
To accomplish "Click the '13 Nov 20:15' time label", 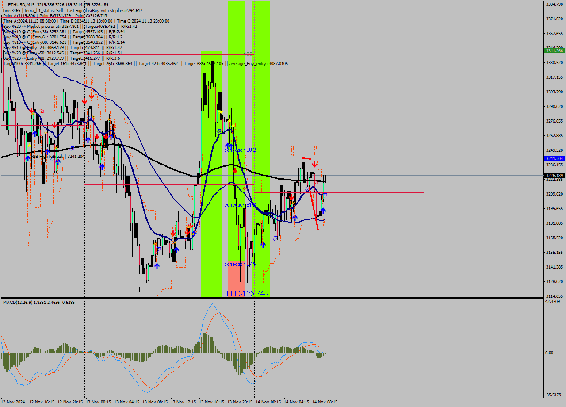I will click(x=240, y=402).
